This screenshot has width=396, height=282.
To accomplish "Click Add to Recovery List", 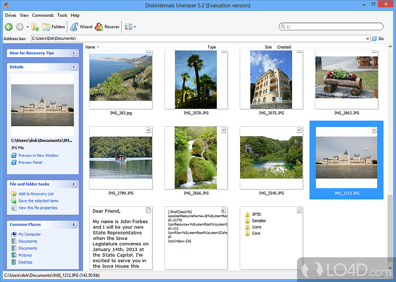I will coord(36,194).
